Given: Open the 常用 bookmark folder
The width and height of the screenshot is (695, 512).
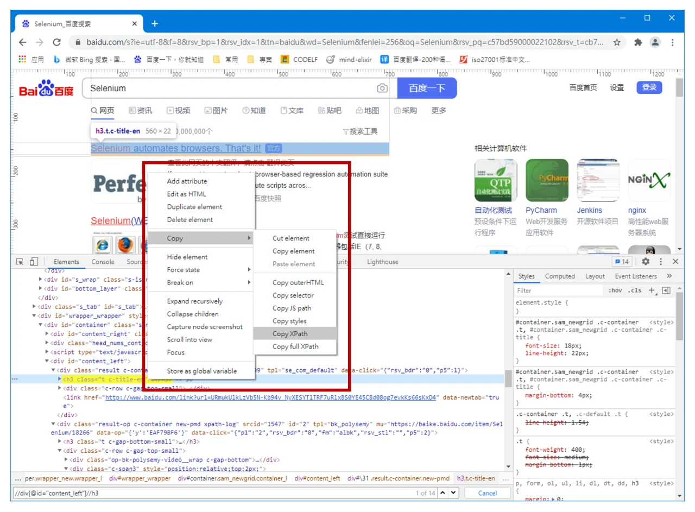Looking at the screenshot, I should (225, 60).
